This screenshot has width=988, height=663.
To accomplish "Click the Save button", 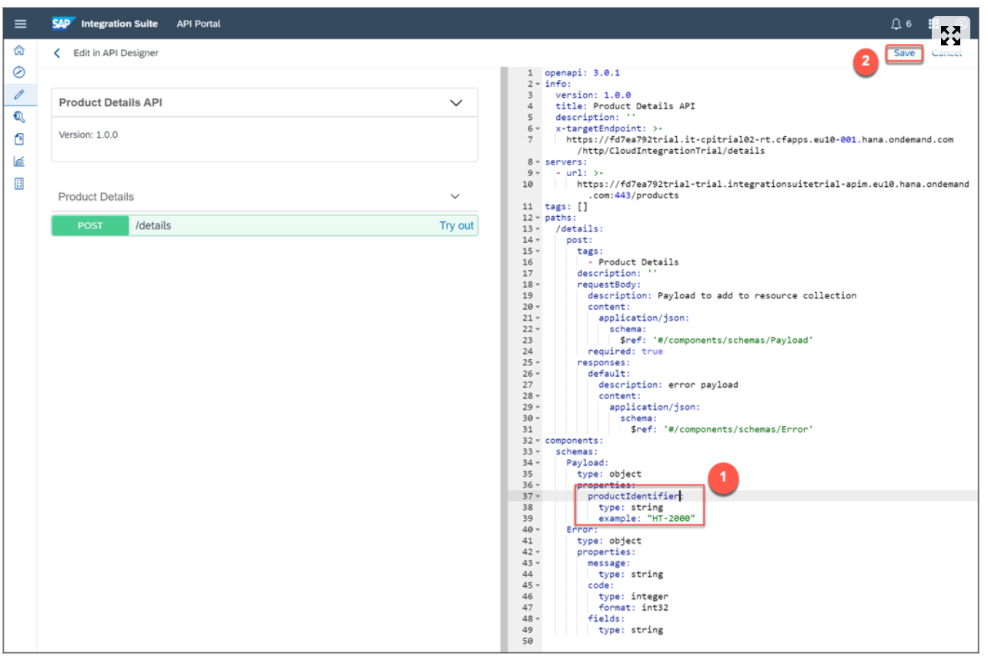I will pos(903,53).
